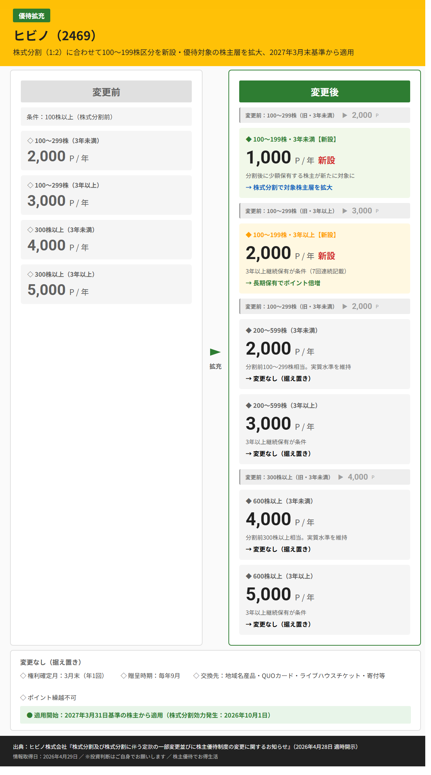Click the outline diamond beside old 300株以上（3年未満）
This screenshot has height=775, width=431.
30,230
